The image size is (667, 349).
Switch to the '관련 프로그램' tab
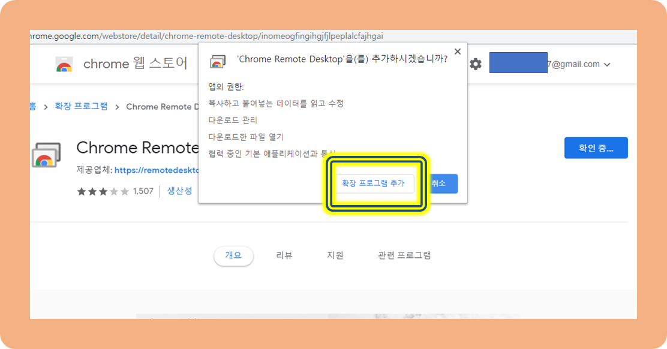point(404,255)
